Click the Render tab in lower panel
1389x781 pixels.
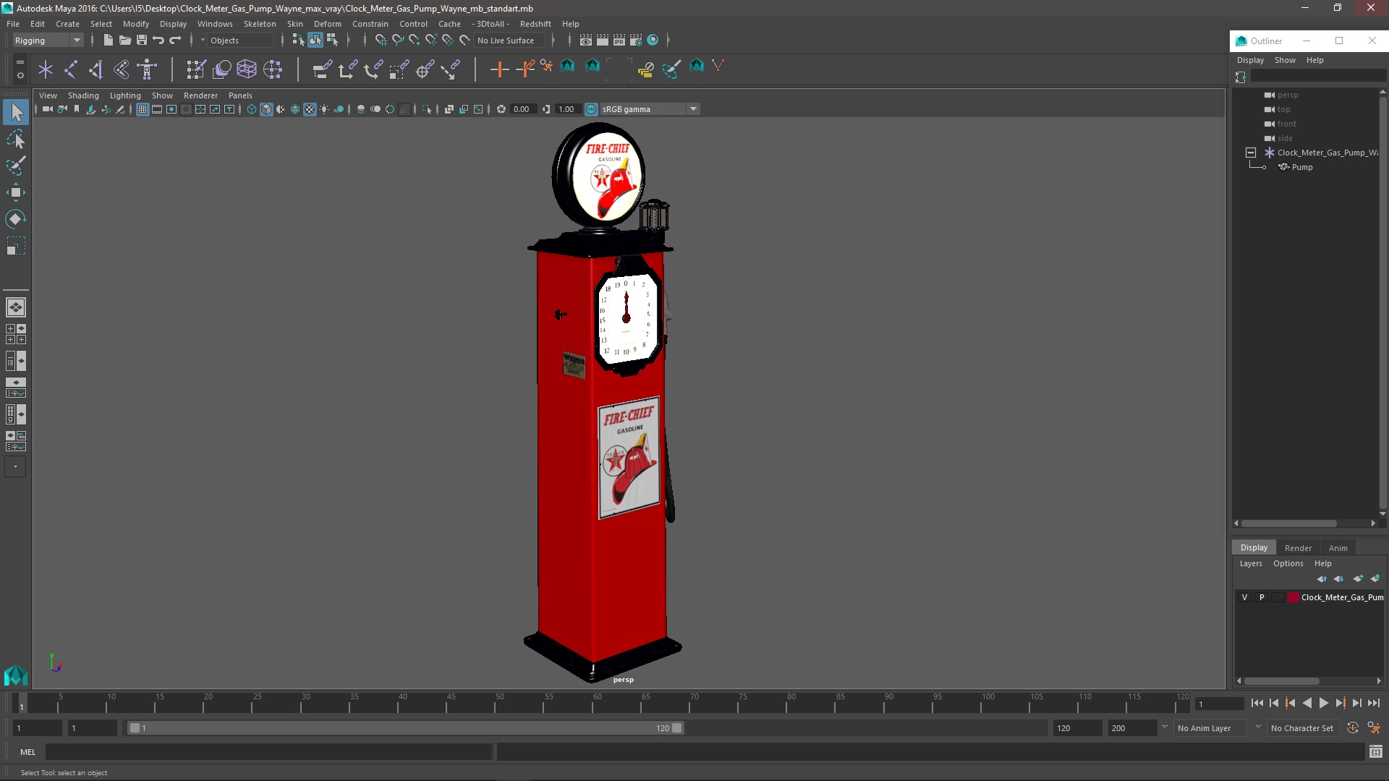point(1299,547)
